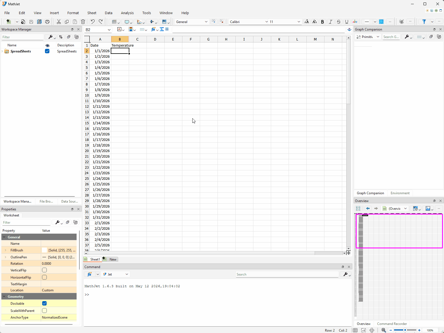The image size is (444, 333).
Task: Click the decrease font size icon
Action: [x=315, y=22]
